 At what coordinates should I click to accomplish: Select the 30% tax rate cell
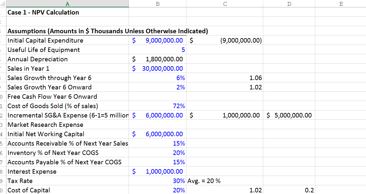point(158,181)
